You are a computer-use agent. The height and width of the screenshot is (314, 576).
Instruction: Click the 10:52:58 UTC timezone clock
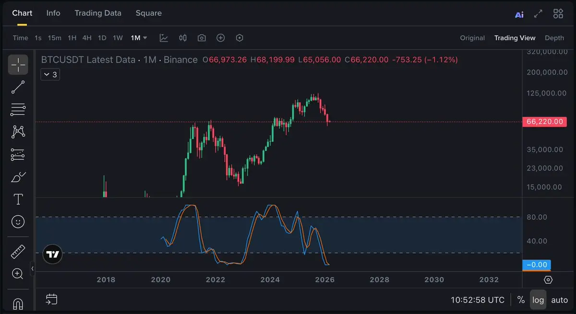point(478,300)
